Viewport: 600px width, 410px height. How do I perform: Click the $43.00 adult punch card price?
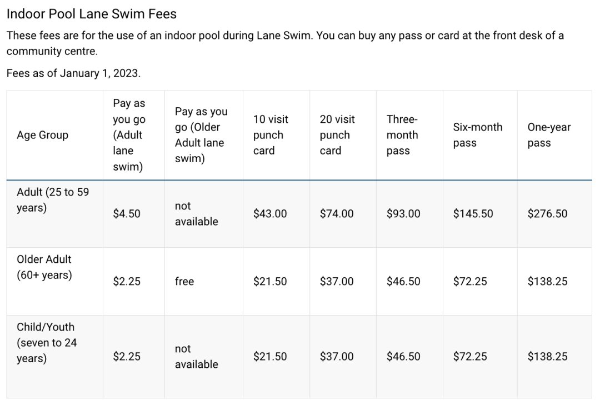(270, 214)
